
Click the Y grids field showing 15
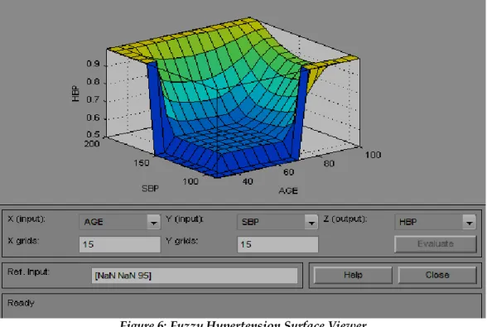point(277,244)
